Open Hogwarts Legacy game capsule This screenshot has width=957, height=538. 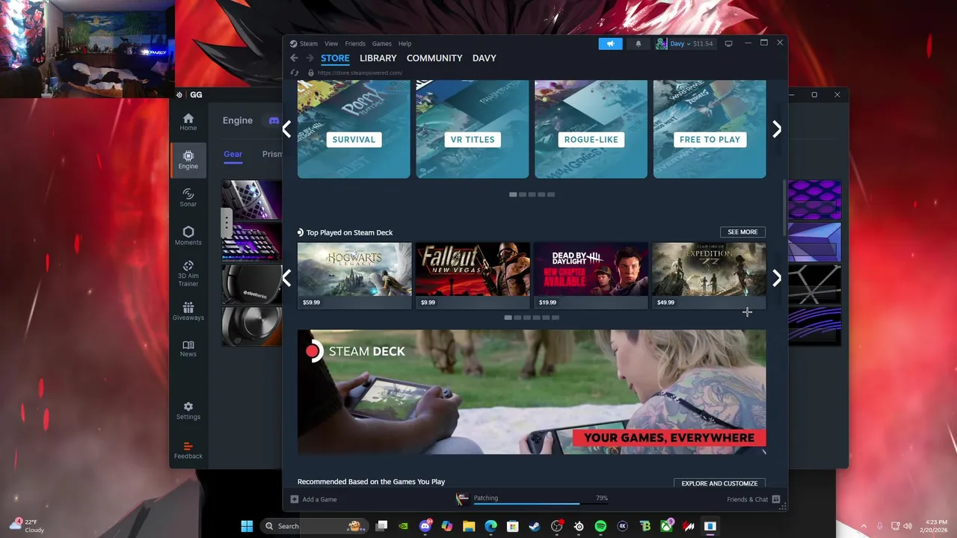coord(354,275)
